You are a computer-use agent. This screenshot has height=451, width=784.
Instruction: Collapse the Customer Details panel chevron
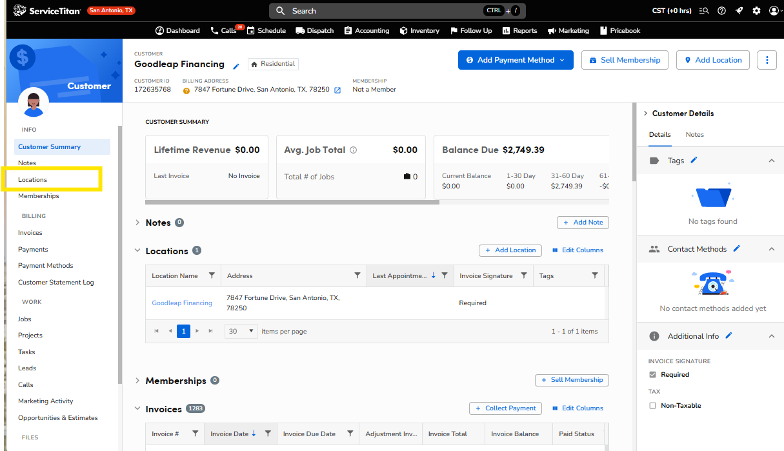pos(645,114)
